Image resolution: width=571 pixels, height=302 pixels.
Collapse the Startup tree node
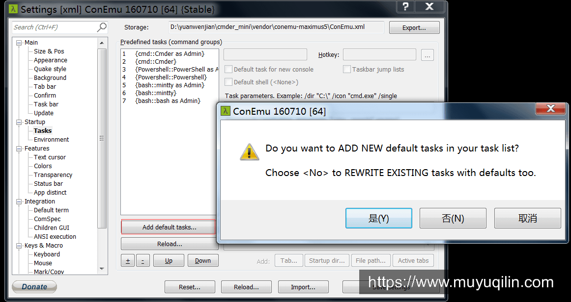coord(19,122)
